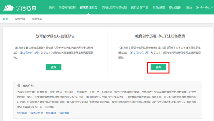Open the 特别声明 link
214x121 pixels.
65,113
